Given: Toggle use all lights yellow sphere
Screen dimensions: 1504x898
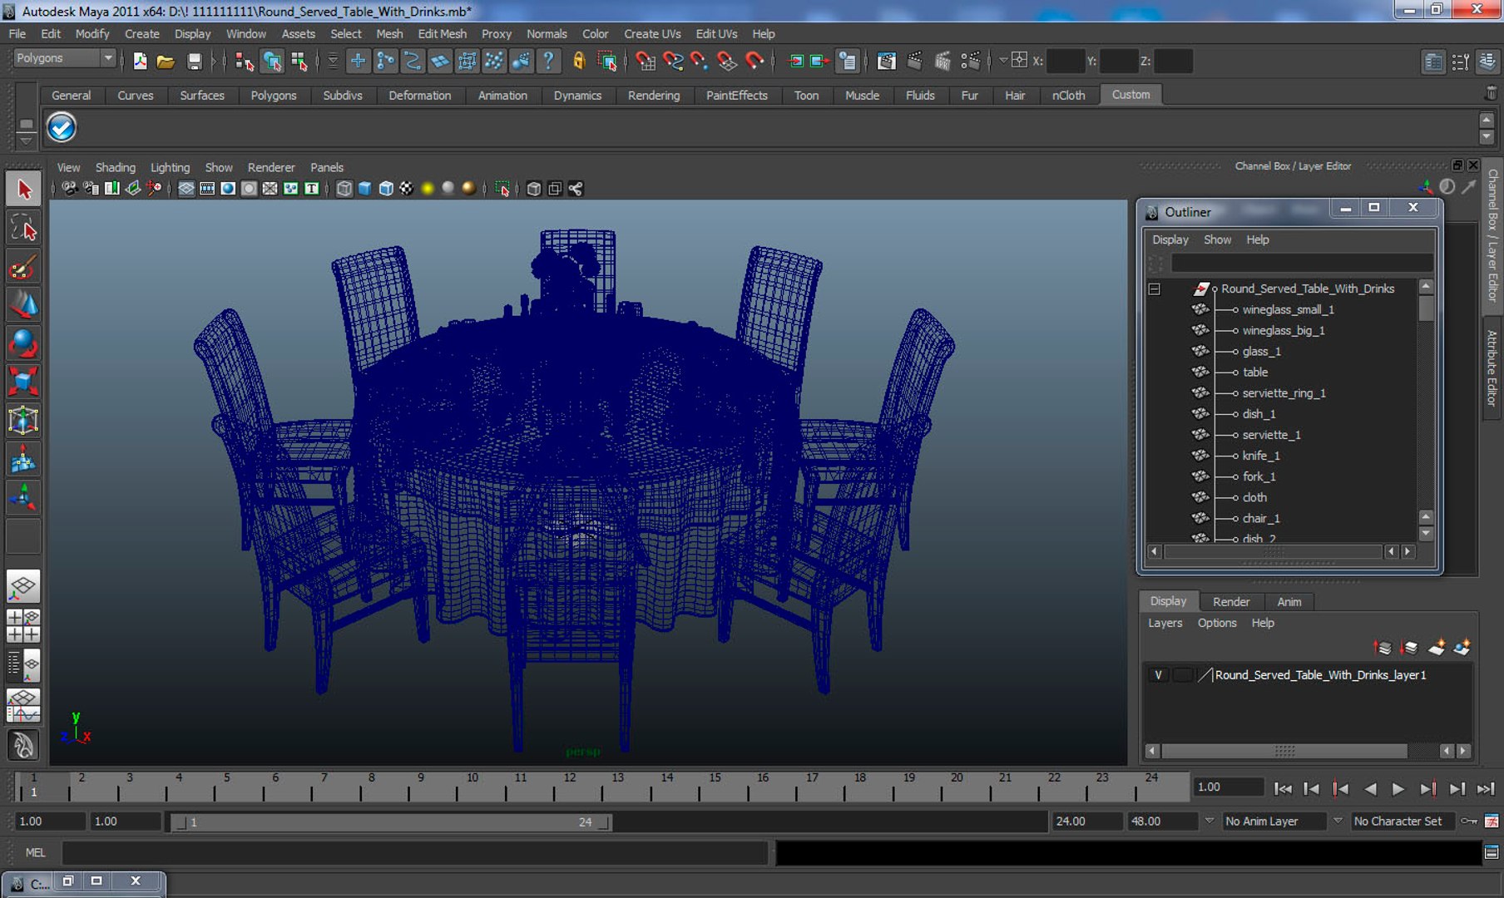Looking at the screenshot, I should coord(428,189).
